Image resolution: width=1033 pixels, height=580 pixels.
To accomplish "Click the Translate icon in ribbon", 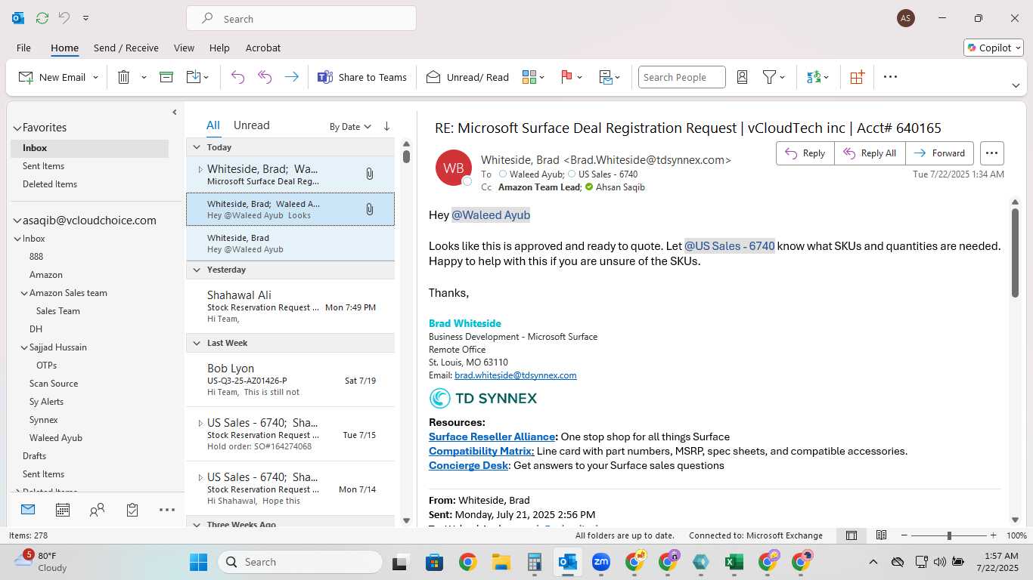I will point(814,77).
